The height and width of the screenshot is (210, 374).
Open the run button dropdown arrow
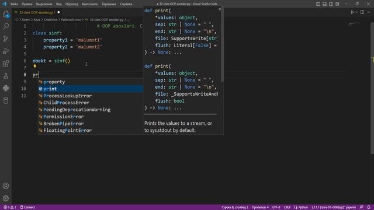point(356,12)
